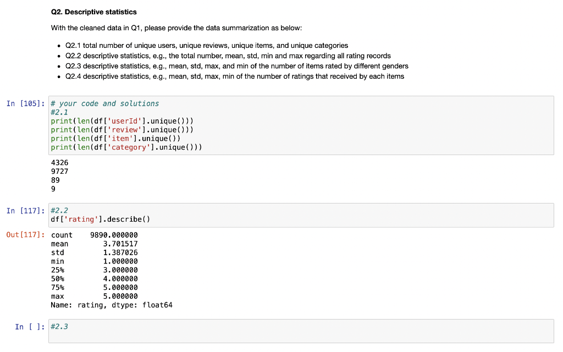Click the output value 4326
Image resolution: width=563 pixels, height=352 pixels.
tap(59, 163)
